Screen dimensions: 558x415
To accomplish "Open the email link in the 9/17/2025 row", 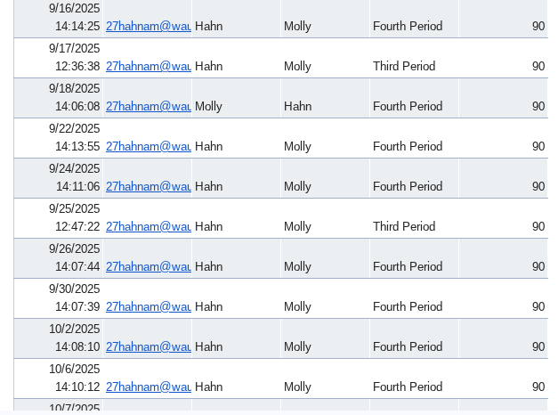I will tap(148, 67).
